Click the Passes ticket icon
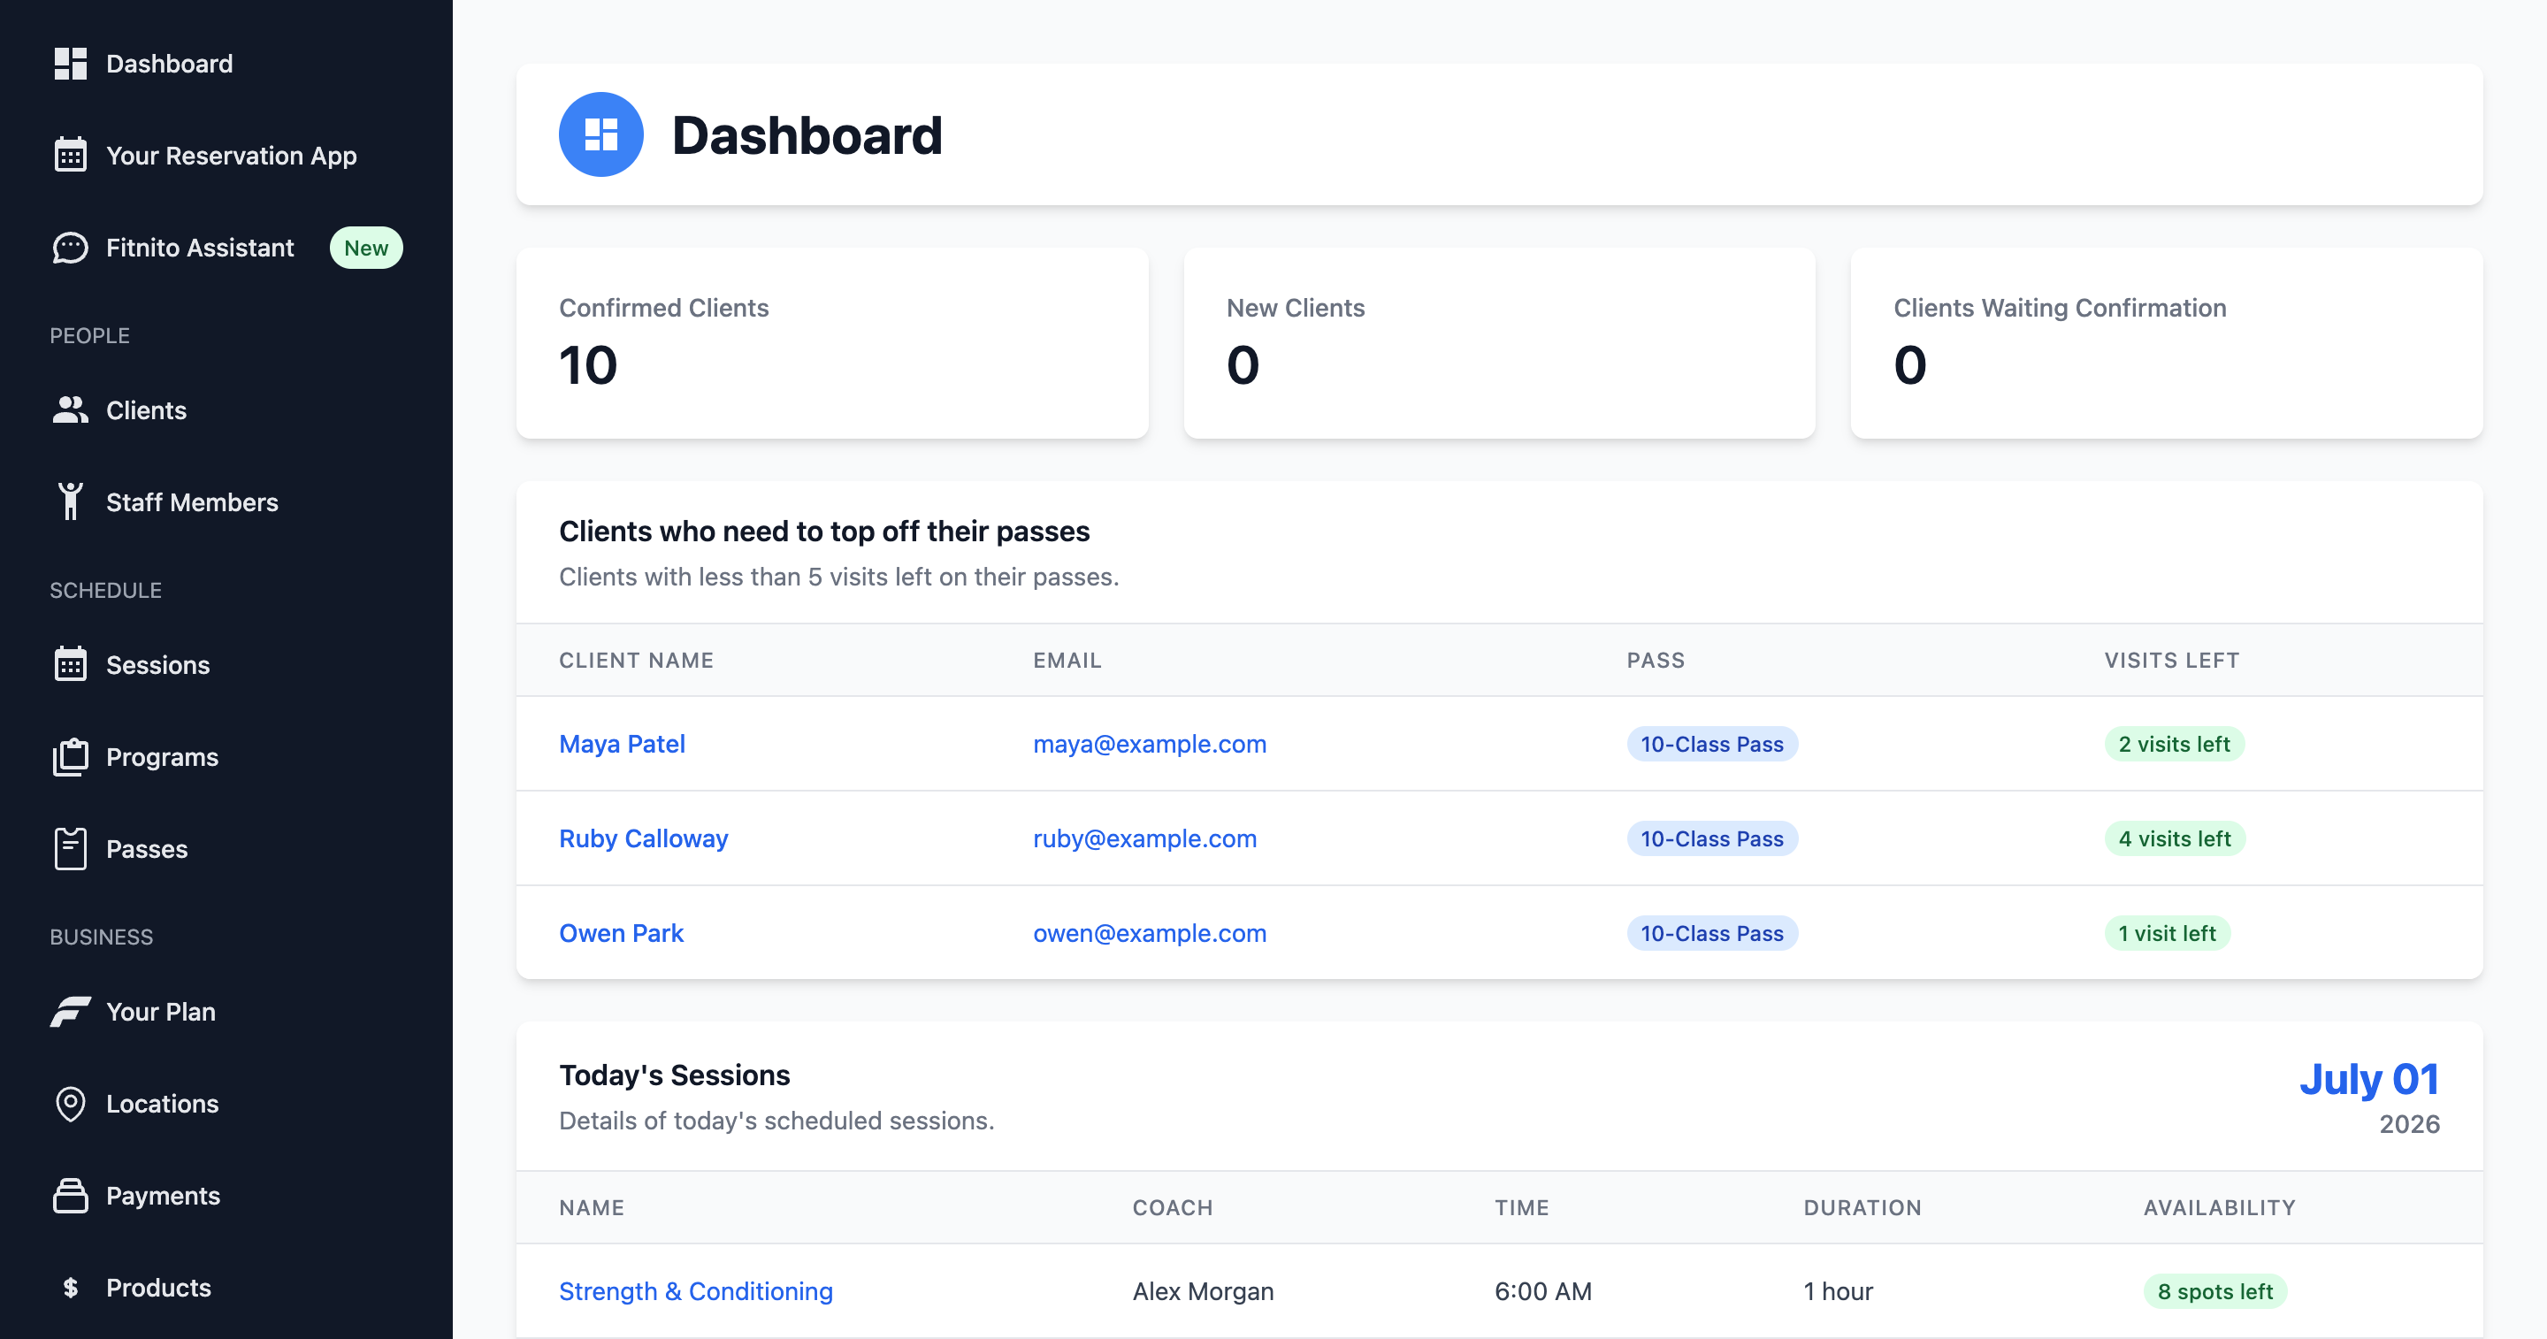The width and height of the screenshot is (2547, 1339). click(x=70, y=848)
